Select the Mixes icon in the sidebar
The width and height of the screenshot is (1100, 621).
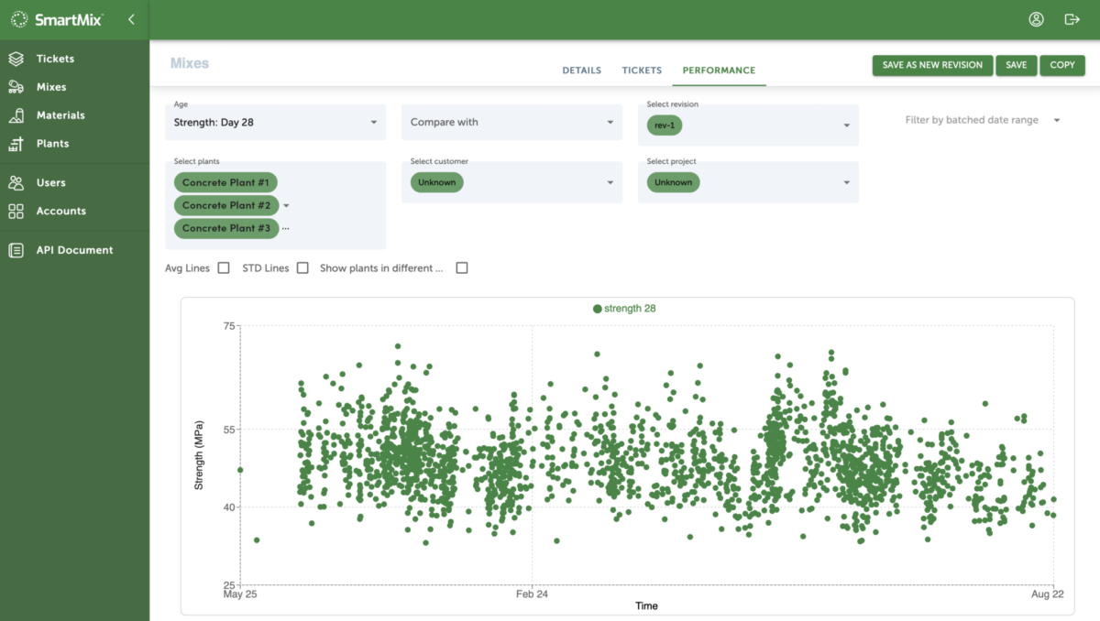click(x=20, y=86)
